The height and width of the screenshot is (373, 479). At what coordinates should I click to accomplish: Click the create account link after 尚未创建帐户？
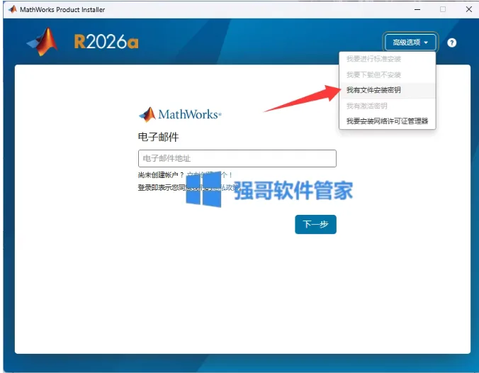[210, 175]
